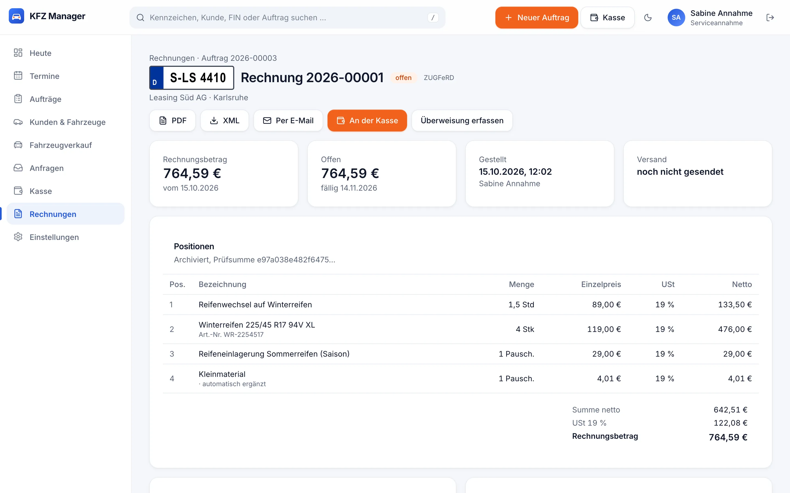Click the S-LS 4410 license plate

tap(192, 78)
